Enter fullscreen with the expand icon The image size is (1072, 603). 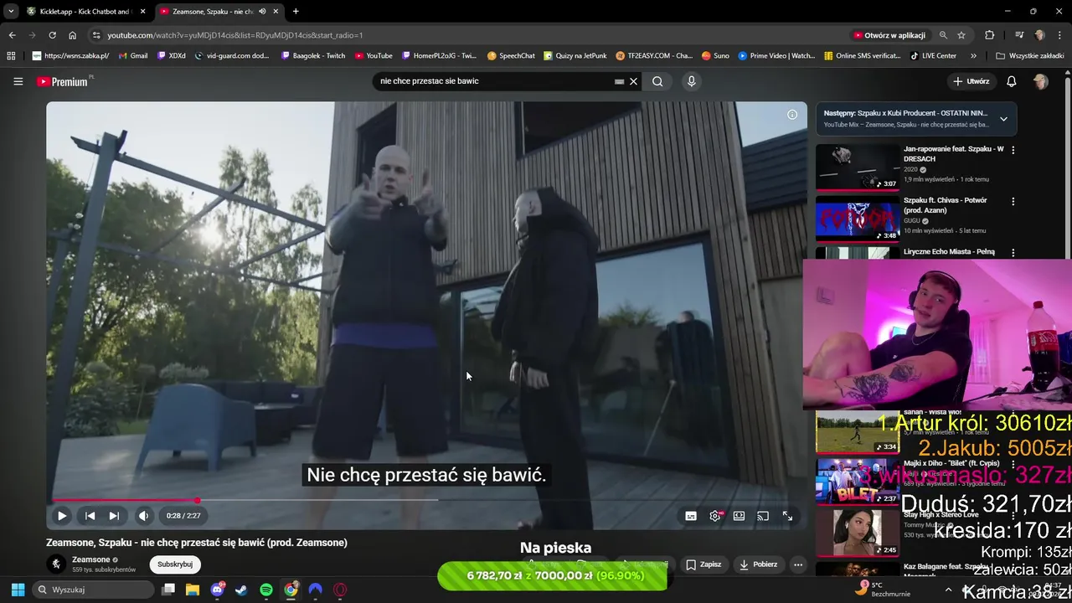pos(787,516)
